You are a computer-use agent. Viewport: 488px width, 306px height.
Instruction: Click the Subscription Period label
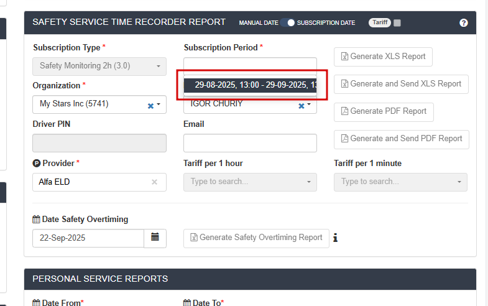click(x=221, y=48)
